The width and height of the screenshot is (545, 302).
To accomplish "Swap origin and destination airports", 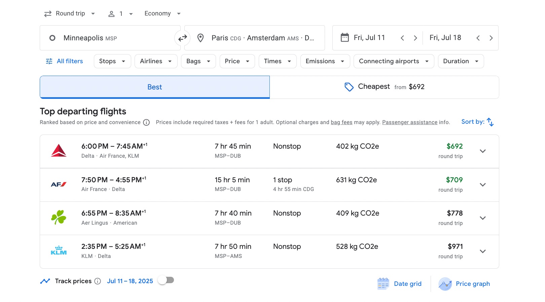I will pos(183,38).
